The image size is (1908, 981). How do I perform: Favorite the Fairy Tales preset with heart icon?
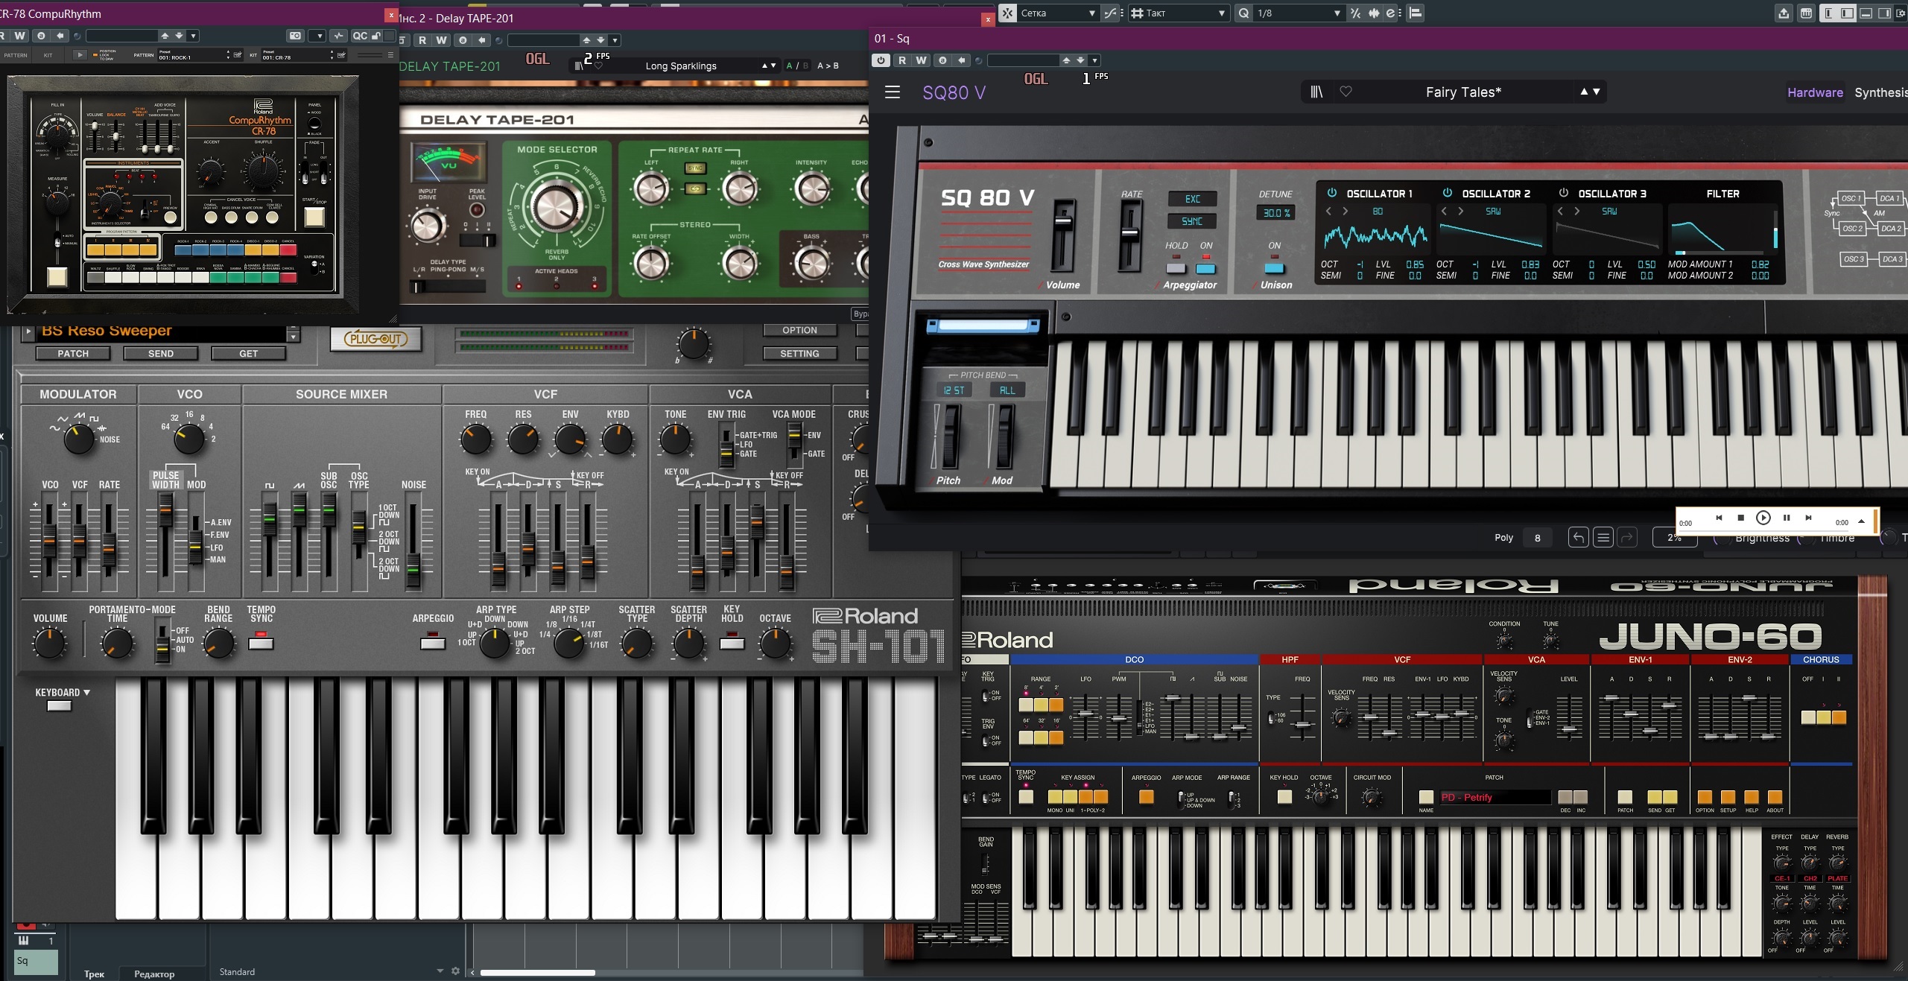click(1346, 92)
